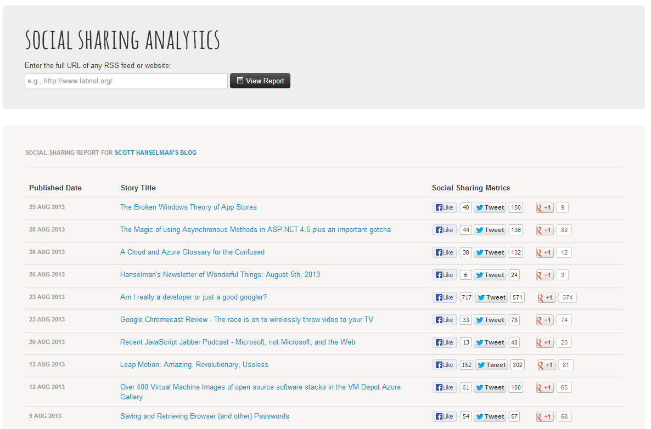Click the Tweet count 150
Image resolution: width=651 pixels, height=429 pixels.
515,207
